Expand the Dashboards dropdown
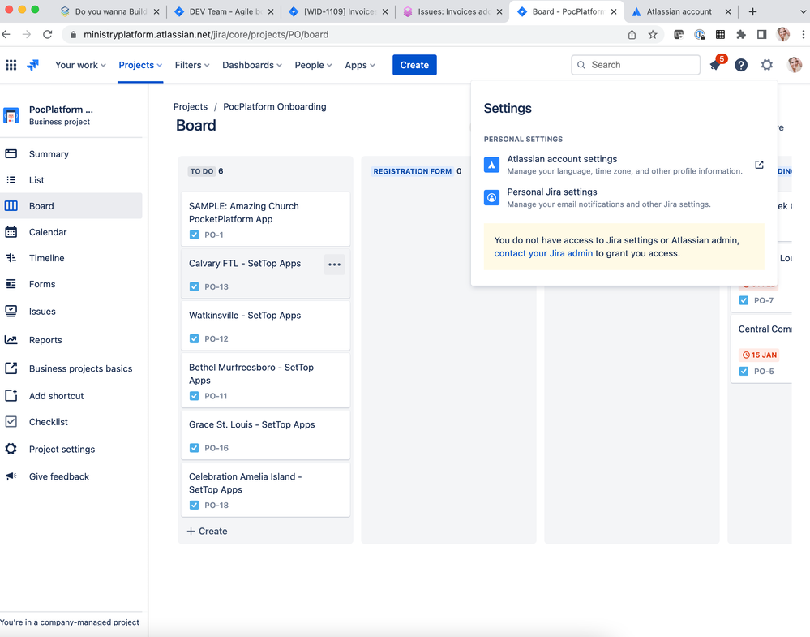This screenshot has height=637, width=810. coord(252,65)
